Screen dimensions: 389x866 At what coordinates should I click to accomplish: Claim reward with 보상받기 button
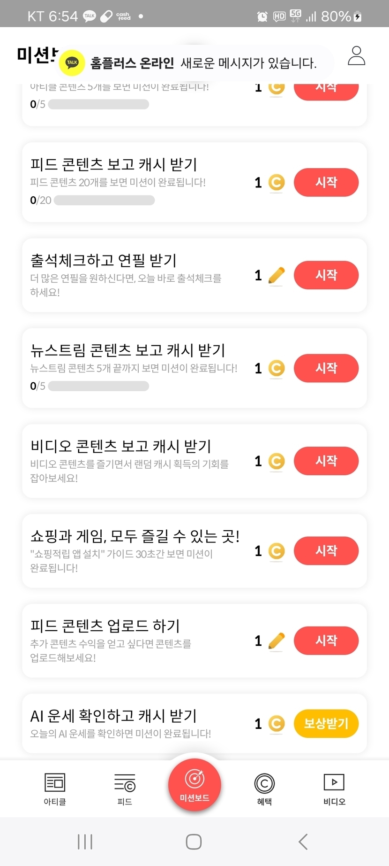tap(326, 723)
